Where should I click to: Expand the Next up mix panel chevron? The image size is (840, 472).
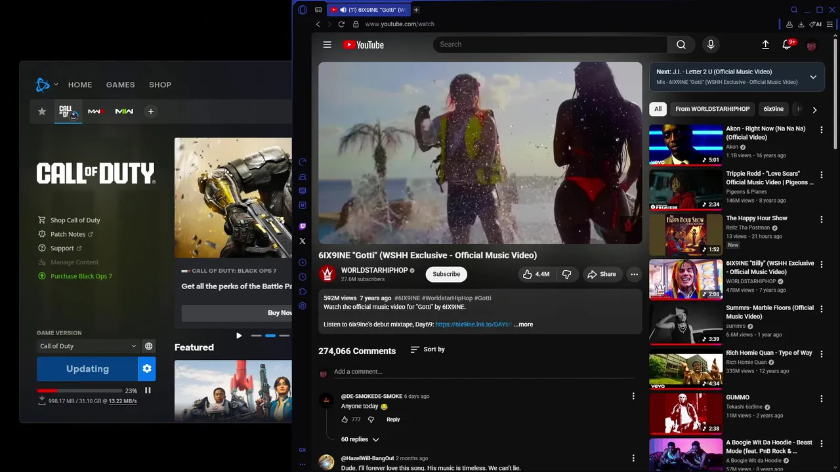click(x=813, y=77)
